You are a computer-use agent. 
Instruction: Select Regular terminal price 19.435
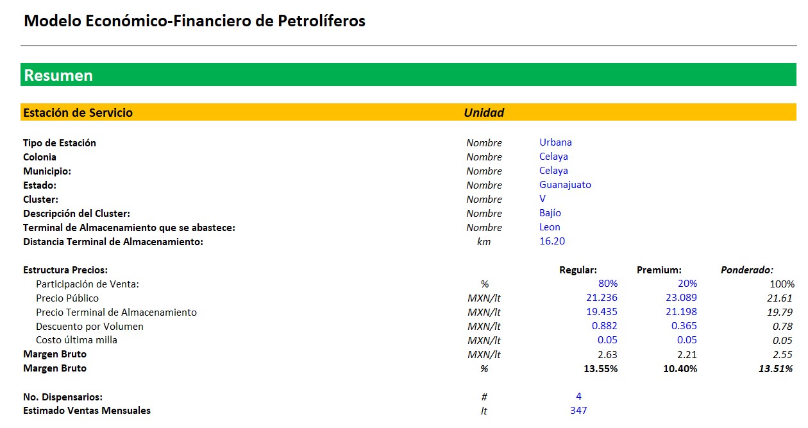tap(602, 312)
